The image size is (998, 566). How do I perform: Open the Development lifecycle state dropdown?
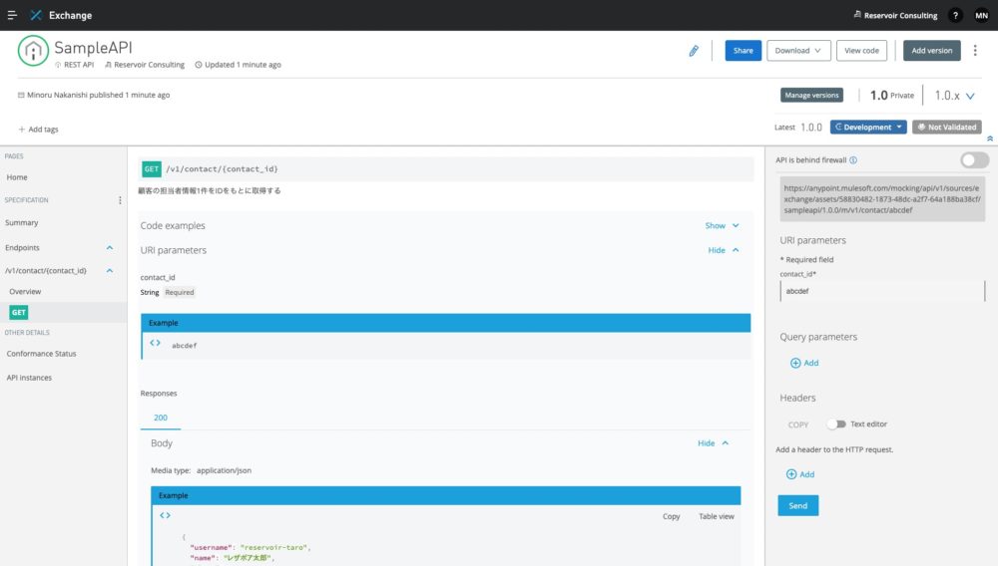pyautogui.click(x=868, y=127)
